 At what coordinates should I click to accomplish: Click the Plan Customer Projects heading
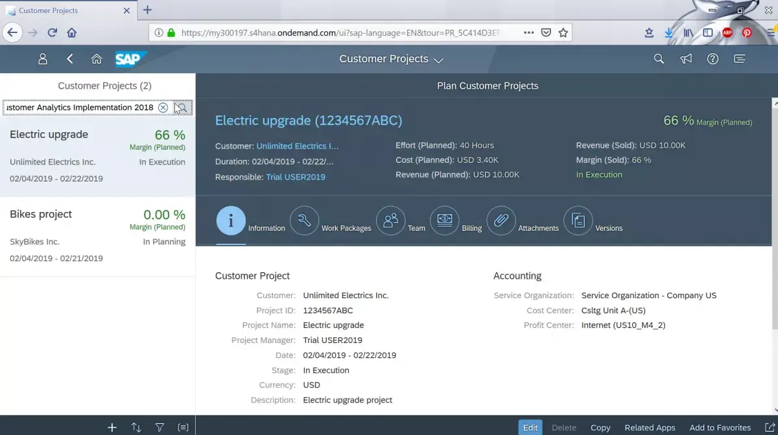[488, 86]
